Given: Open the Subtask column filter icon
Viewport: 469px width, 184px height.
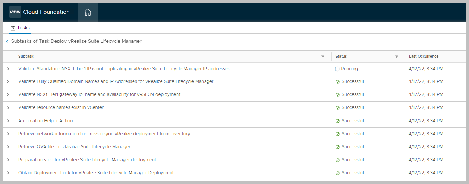Looking at the screenshot, I should tap(323, 57).
